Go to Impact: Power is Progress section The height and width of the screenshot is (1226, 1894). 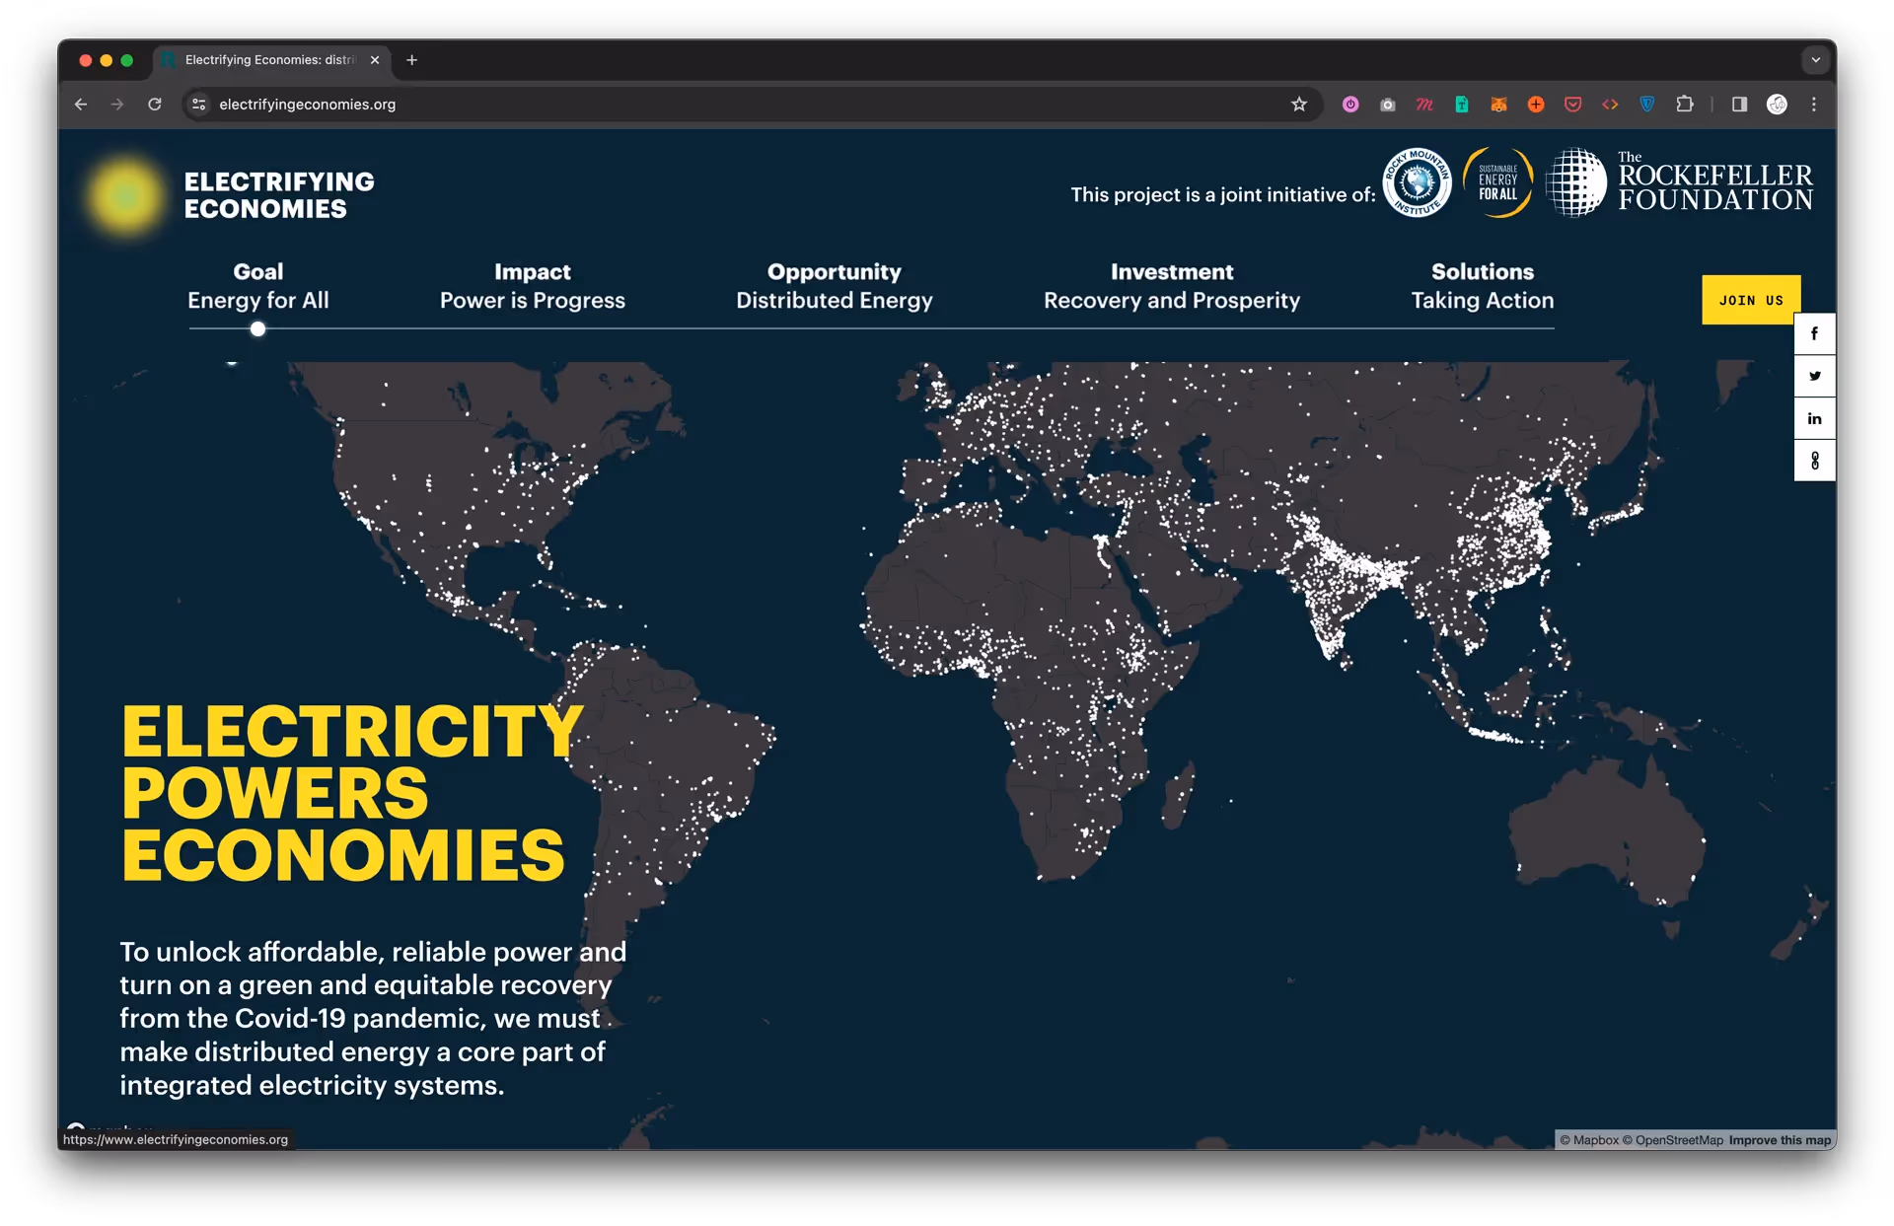tap(532, 286)
